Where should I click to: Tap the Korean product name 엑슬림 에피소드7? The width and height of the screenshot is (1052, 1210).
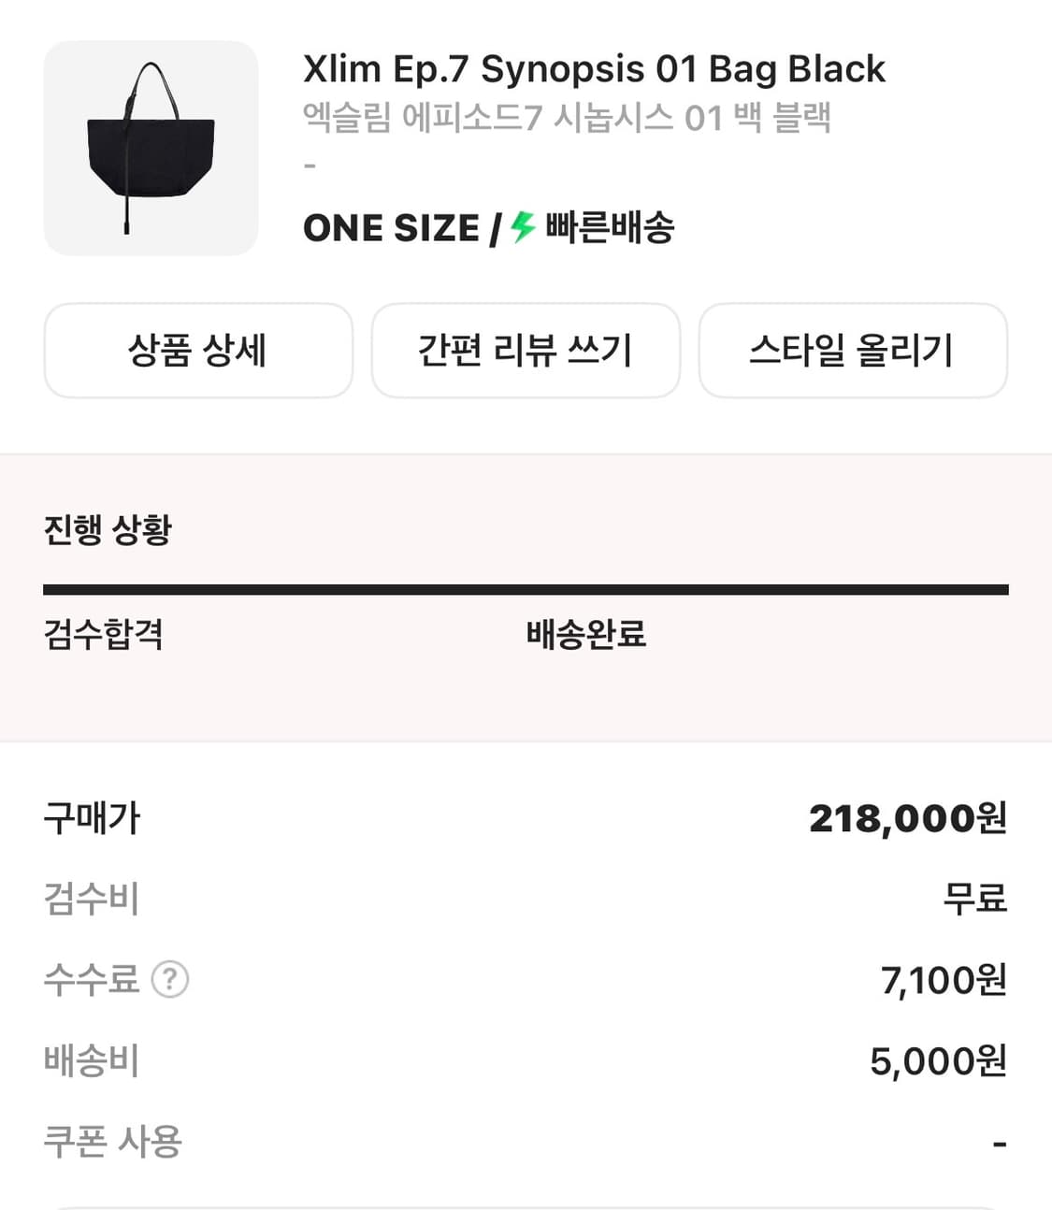click(x=567, y=118)
